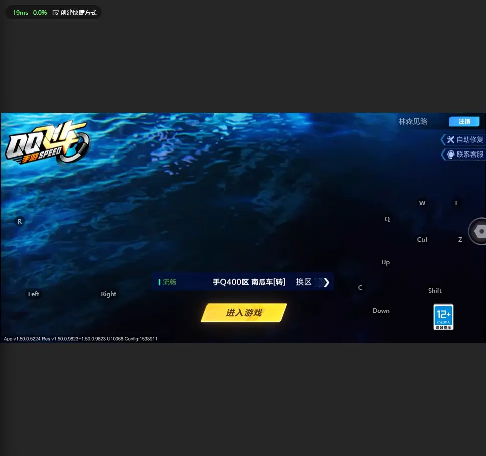The image size is (486, 456).
Task: Tap the Right key overlay
Action: point(109,294)
